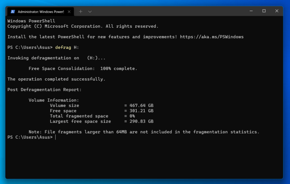
Task: Click 'The operation completed successfully.' line
Action: coord(56,79)
